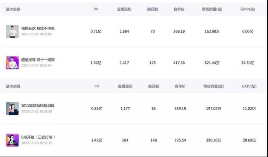Click the 超值推荐 双十一爆款 title
This screenshot has width=268, height=157.
click(38, 60)
